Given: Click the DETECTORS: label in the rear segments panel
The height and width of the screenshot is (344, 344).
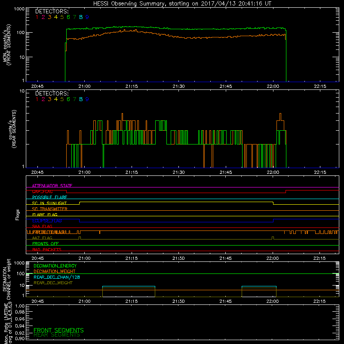Looking at the screenshot, I should tap(52, 93).
